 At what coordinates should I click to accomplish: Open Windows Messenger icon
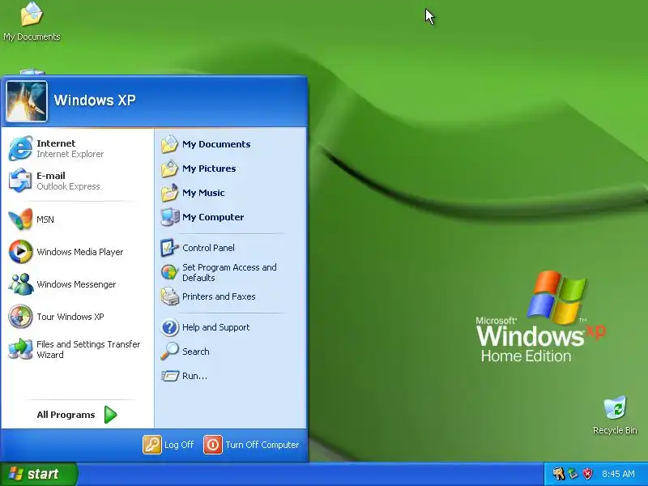[x=20, y=284]
